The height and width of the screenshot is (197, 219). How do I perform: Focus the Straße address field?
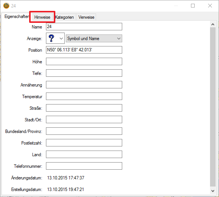84,108
